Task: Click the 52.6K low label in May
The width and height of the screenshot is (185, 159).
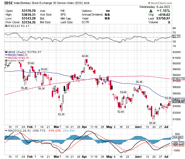Action: [121, 112]
